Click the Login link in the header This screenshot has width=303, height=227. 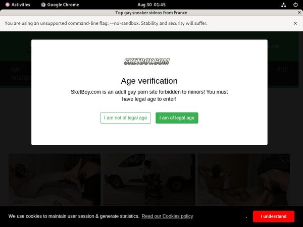pyautogui.click(x=274, y=46)
